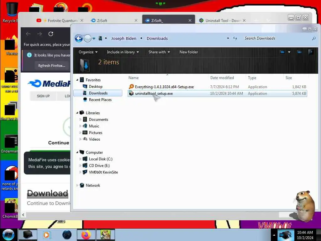
Task: Close the Fortnite Quantum tab
Action: tap(82, 20)
